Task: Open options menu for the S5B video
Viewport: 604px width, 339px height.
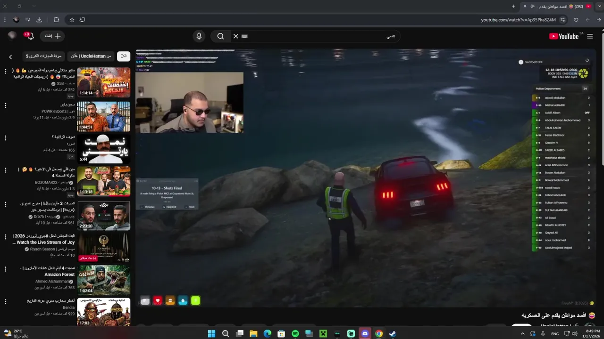Action: pos(6,71)
